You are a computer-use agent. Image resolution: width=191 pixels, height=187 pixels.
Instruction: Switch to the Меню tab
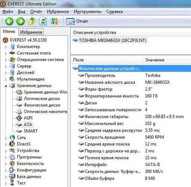[9, 32]
